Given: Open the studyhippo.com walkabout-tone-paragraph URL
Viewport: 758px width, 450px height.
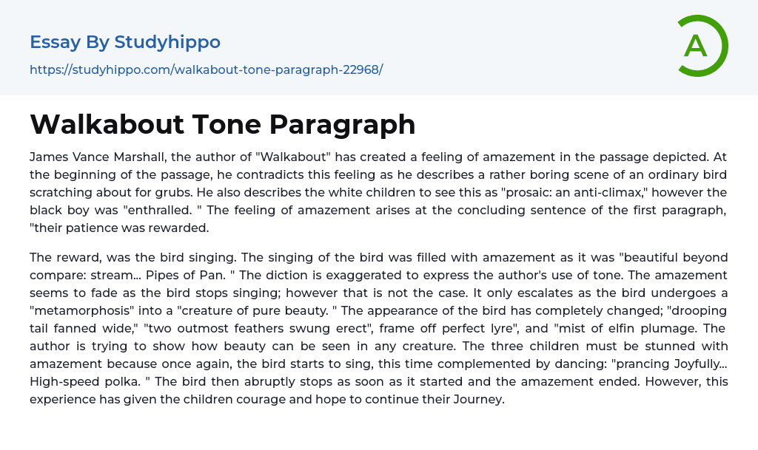Looking at the screenshot, I should (x=206, y=69).
